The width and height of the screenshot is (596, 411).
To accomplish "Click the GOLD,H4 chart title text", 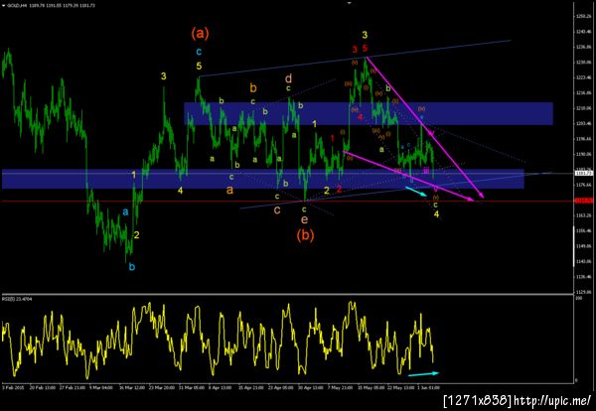I will (16, 5).
